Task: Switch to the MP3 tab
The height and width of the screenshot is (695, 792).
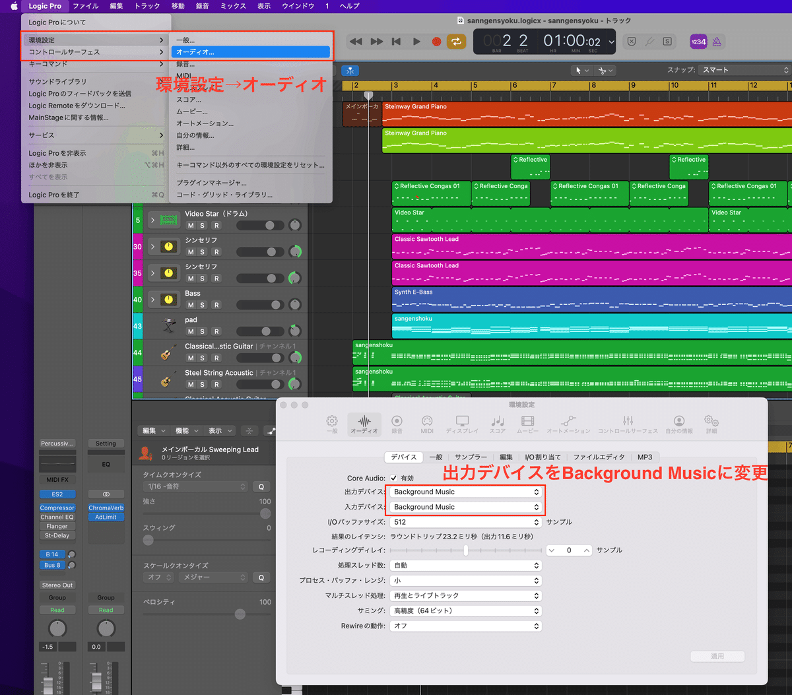Action: tap(645, 457)
